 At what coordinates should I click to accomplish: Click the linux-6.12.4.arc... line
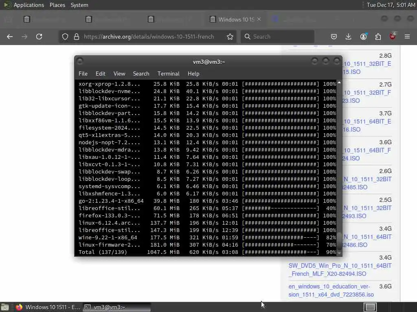(207, 223)
